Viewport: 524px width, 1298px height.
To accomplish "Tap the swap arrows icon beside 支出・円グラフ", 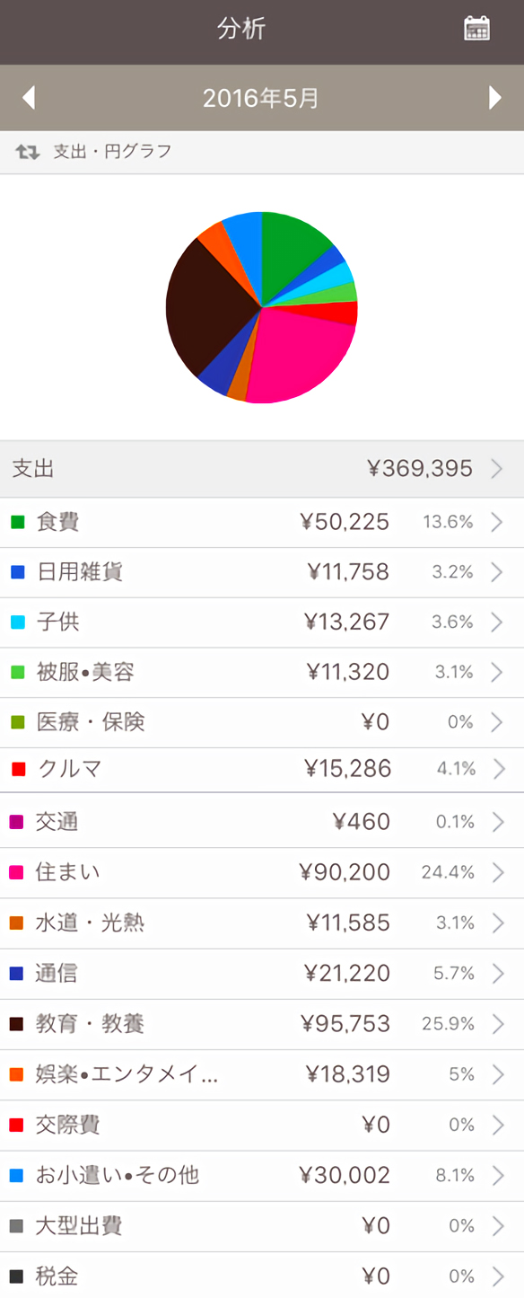I will (28, 152).
